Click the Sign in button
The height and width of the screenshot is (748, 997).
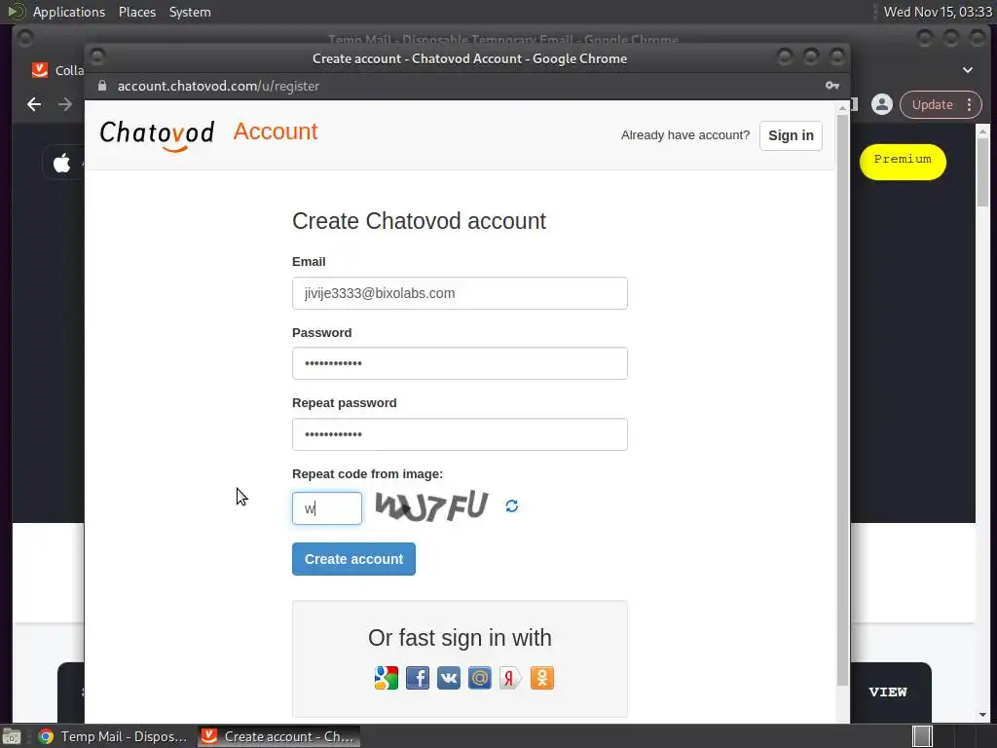point(791,135)
